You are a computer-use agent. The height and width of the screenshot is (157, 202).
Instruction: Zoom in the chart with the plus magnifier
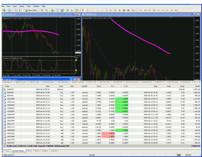[42, 10]
